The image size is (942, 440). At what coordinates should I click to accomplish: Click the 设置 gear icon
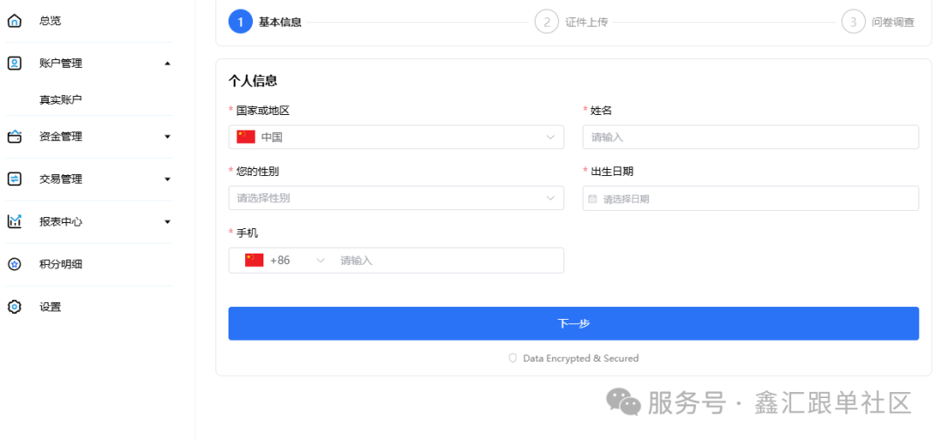(15, 307)
